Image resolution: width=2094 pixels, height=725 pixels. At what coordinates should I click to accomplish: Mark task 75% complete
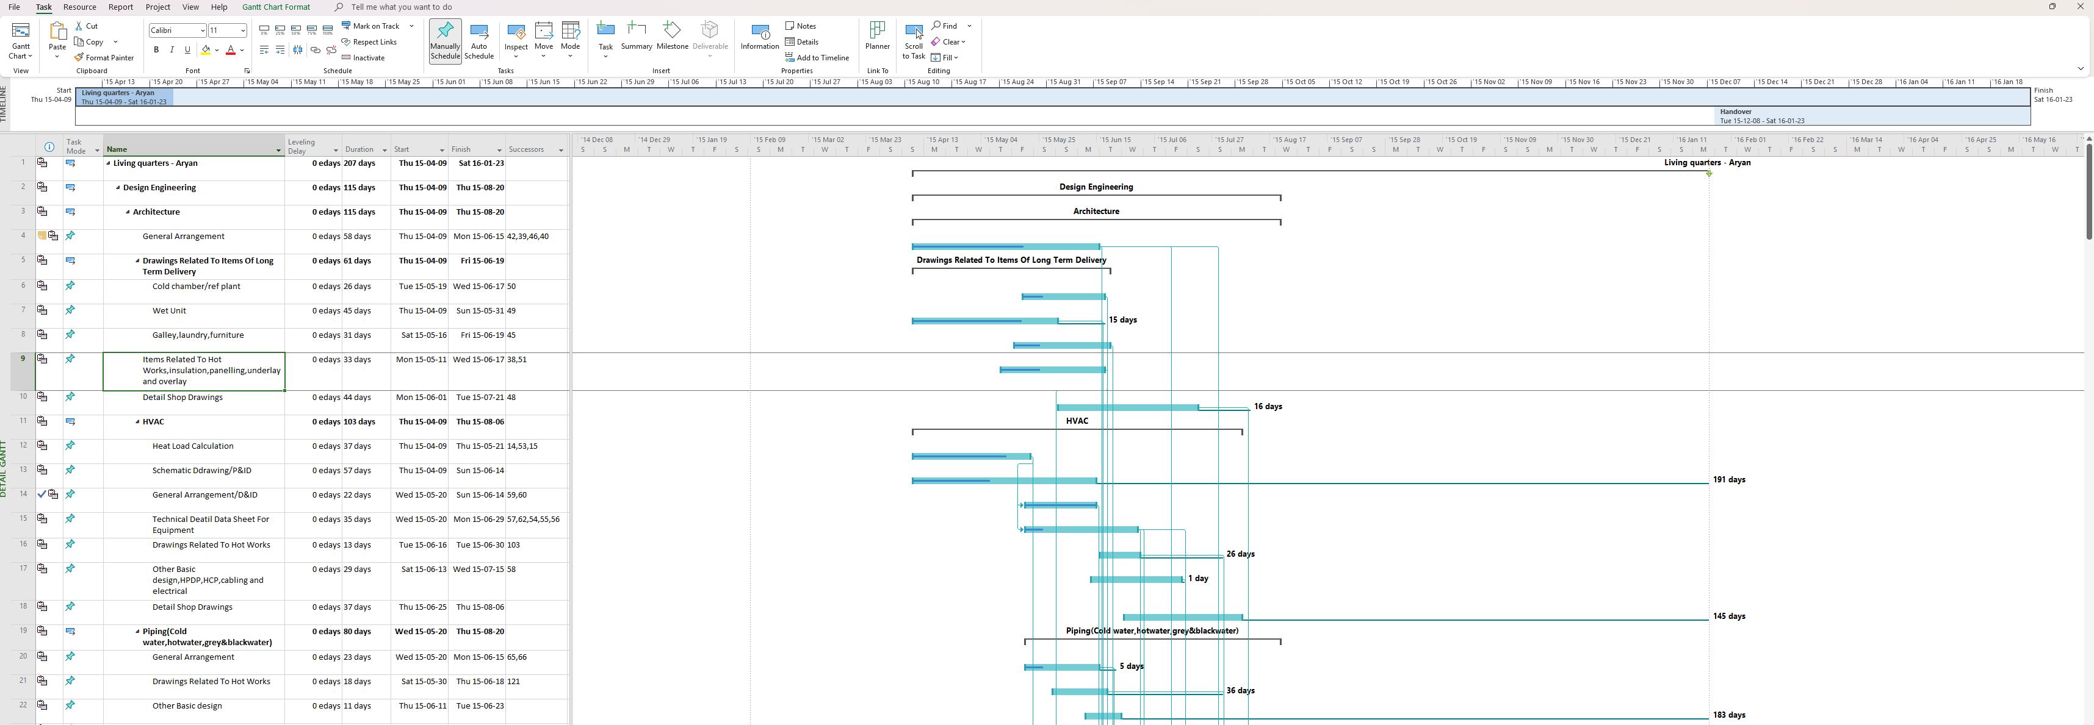(312, 30)
